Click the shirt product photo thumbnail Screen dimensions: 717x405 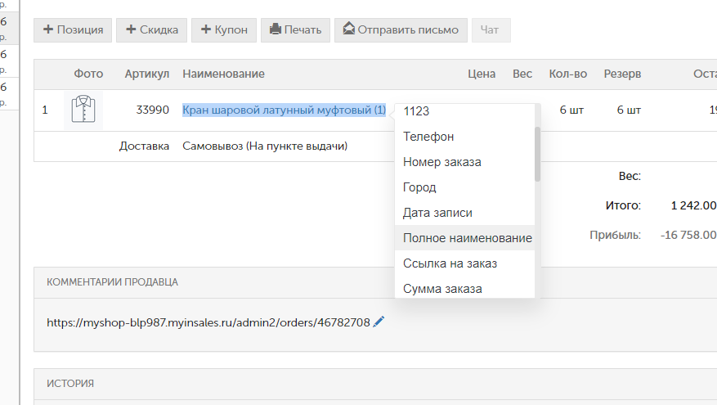point(83,110)
